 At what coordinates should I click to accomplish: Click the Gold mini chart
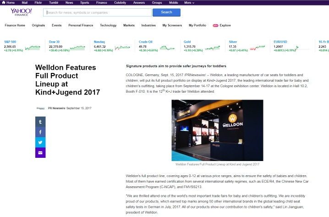click(x=212, y=48)
